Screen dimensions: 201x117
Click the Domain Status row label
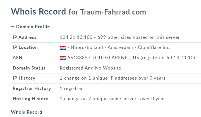coord(29,68)
